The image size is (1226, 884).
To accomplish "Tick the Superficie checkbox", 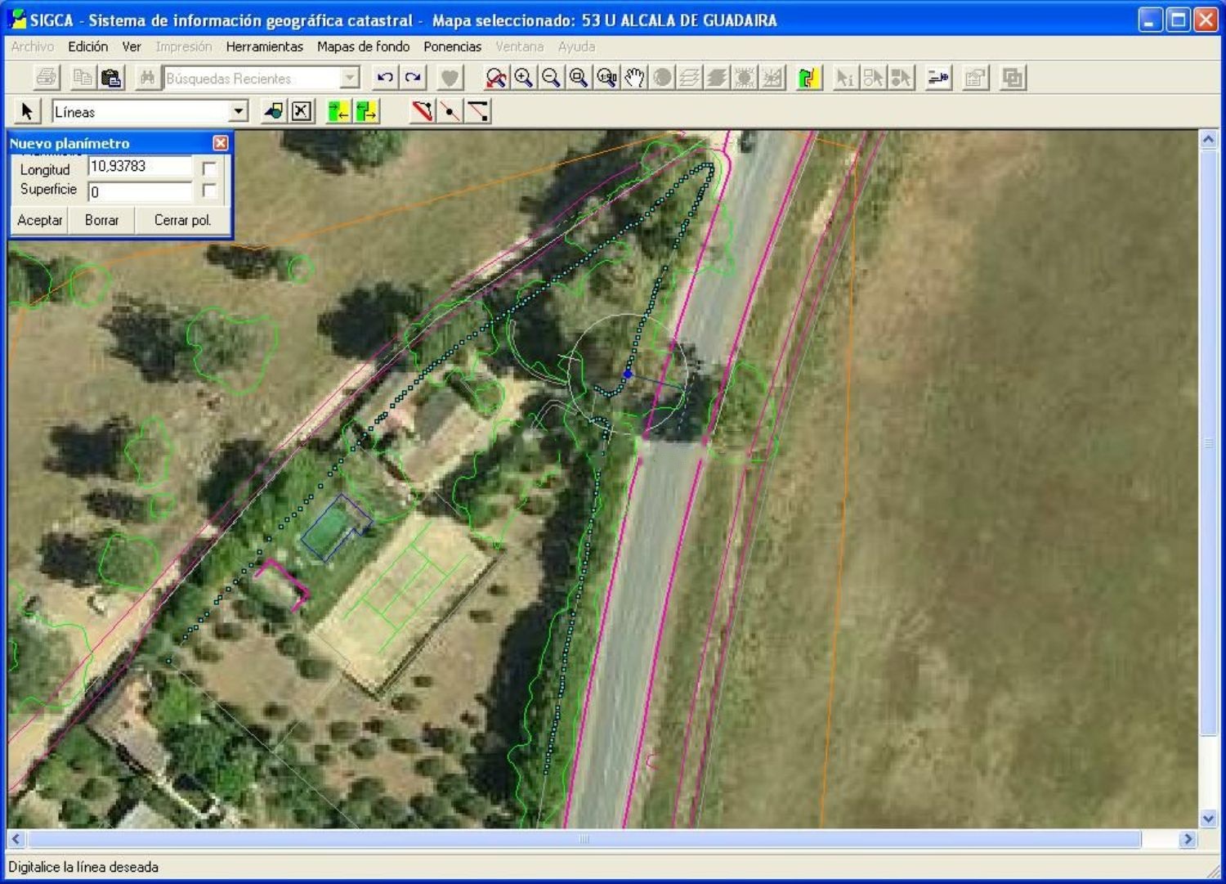I will tap(209, 191).
